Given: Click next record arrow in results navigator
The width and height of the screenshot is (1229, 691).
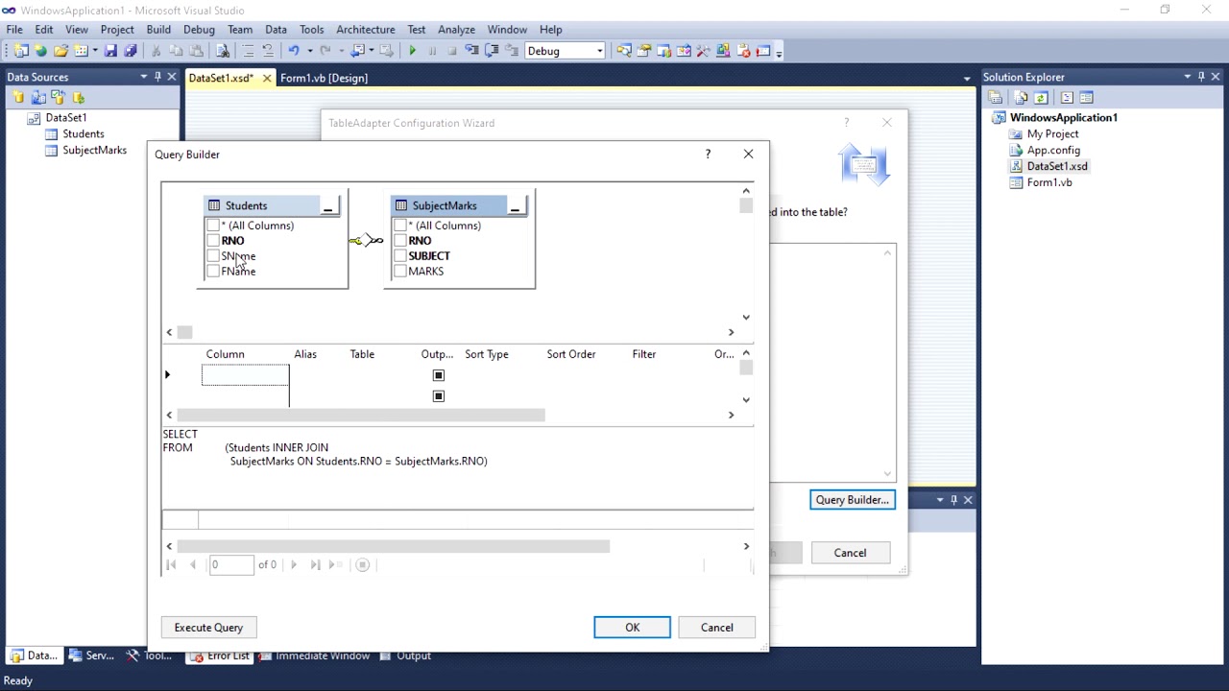Looking at the screenshot, I should coord(294,564).
